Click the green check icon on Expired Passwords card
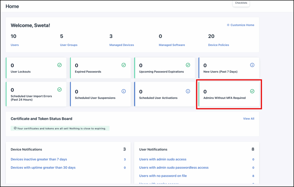Image resolution: width=294 pixels, height=187 pixels. point(124,65)
